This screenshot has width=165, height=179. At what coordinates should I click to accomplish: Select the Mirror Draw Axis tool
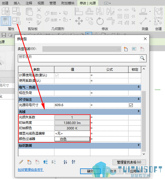(110, 11)
